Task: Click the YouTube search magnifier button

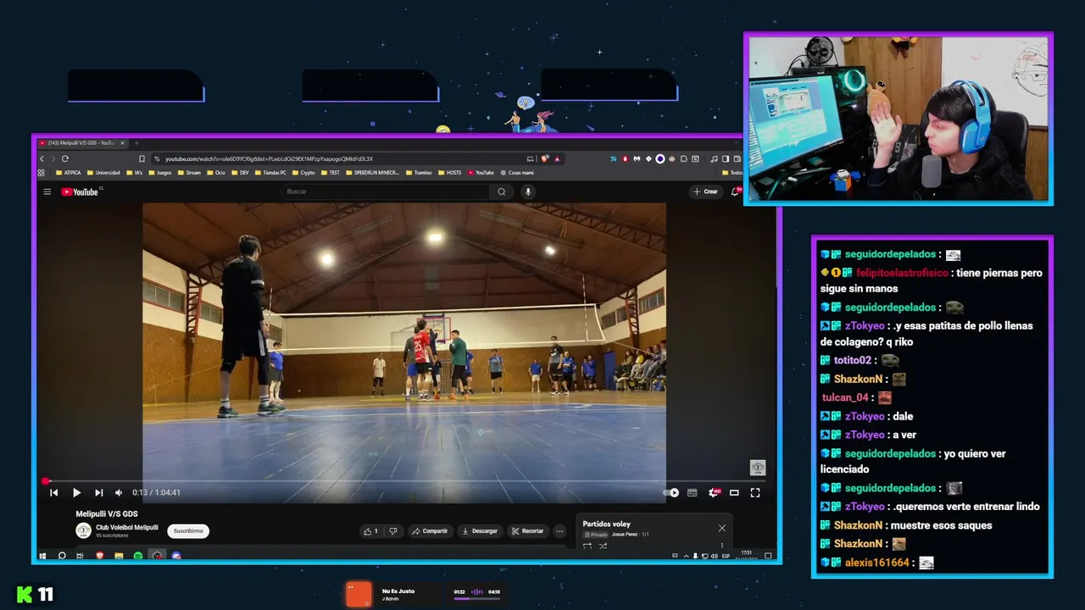Action: [502, 191]
